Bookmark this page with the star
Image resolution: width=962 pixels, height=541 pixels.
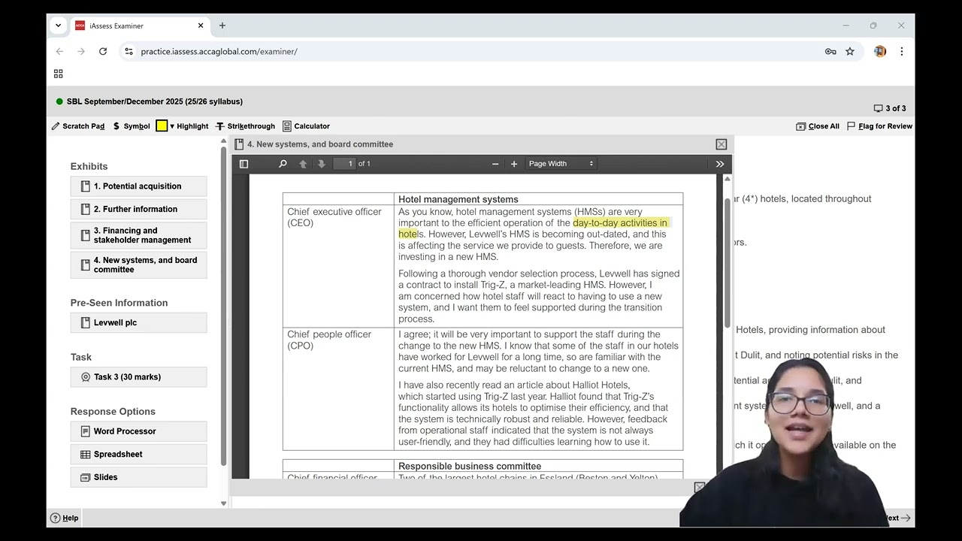point(850,51)
